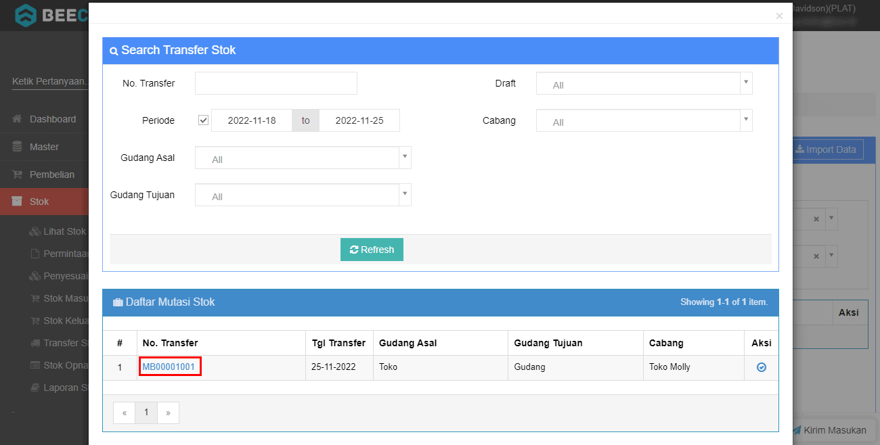Toggle the Periode checkbox
Screen dimensions: 880x445
click(203, 120)
